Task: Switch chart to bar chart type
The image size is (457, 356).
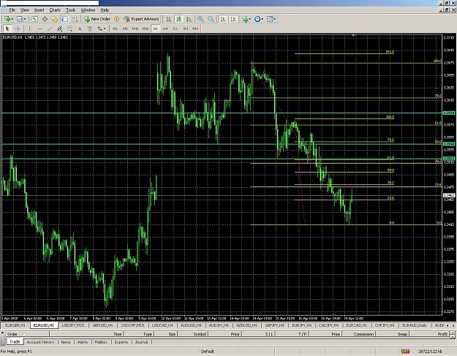Action: click(x=169, y=19)
